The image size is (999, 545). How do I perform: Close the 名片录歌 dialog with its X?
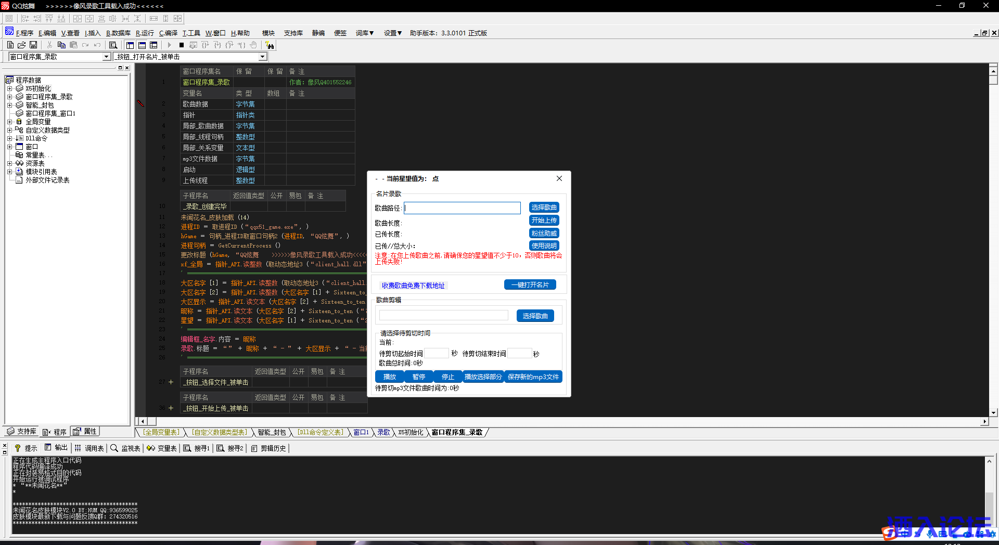tap(559, 178)
